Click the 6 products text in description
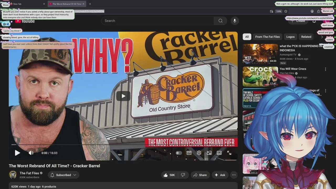 [x=49, y=187]
